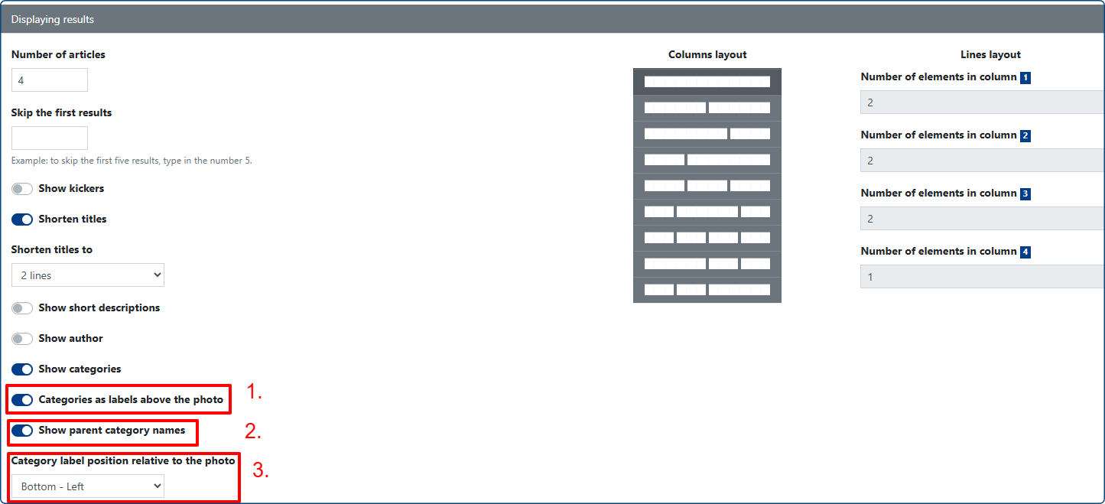Enable Show short descriptions
Viewport: 1105px width, 504px height.
click(22, 308)
